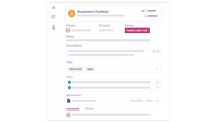Select the NICE TO HAVE tag

click(76, 69)
